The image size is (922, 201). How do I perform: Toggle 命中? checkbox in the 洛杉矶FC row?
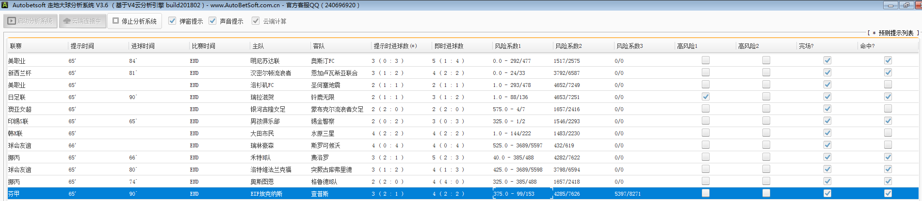(888, 85)
